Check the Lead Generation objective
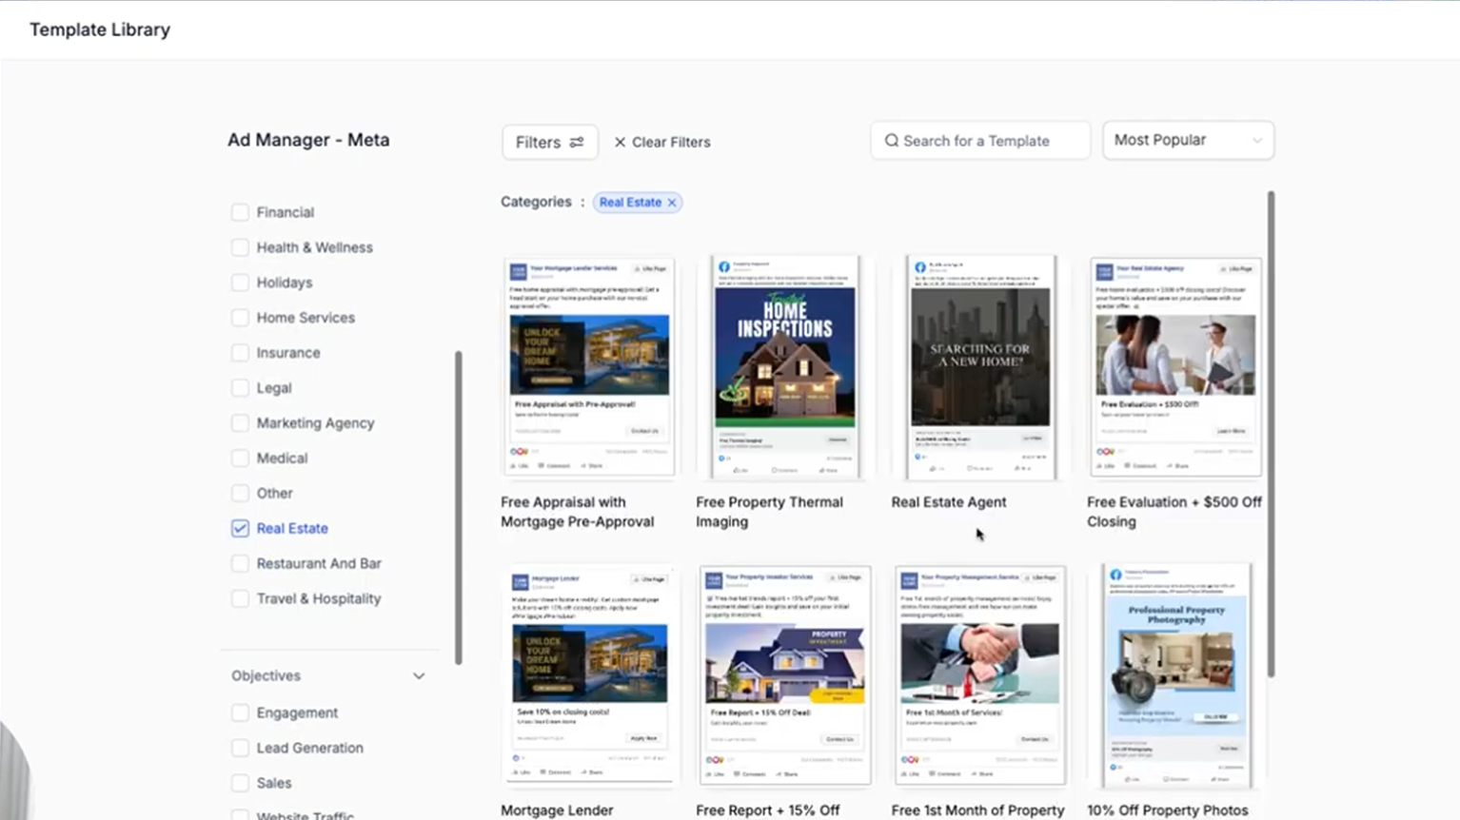The height and width of the screenshot is (820, 1460). 240,748
